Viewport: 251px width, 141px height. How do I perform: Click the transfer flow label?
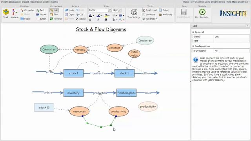click(x=99, y=73)
